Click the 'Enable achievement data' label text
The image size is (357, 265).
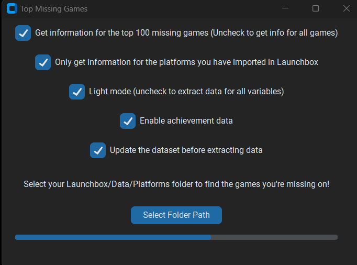[x=186, y=121]
